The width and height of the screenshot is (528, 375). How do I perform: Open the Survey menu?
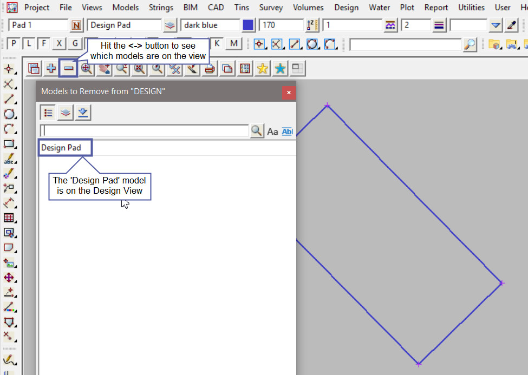tap(271, 8)
